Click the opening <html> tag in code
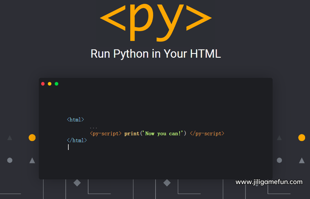 tap(76, 119)
